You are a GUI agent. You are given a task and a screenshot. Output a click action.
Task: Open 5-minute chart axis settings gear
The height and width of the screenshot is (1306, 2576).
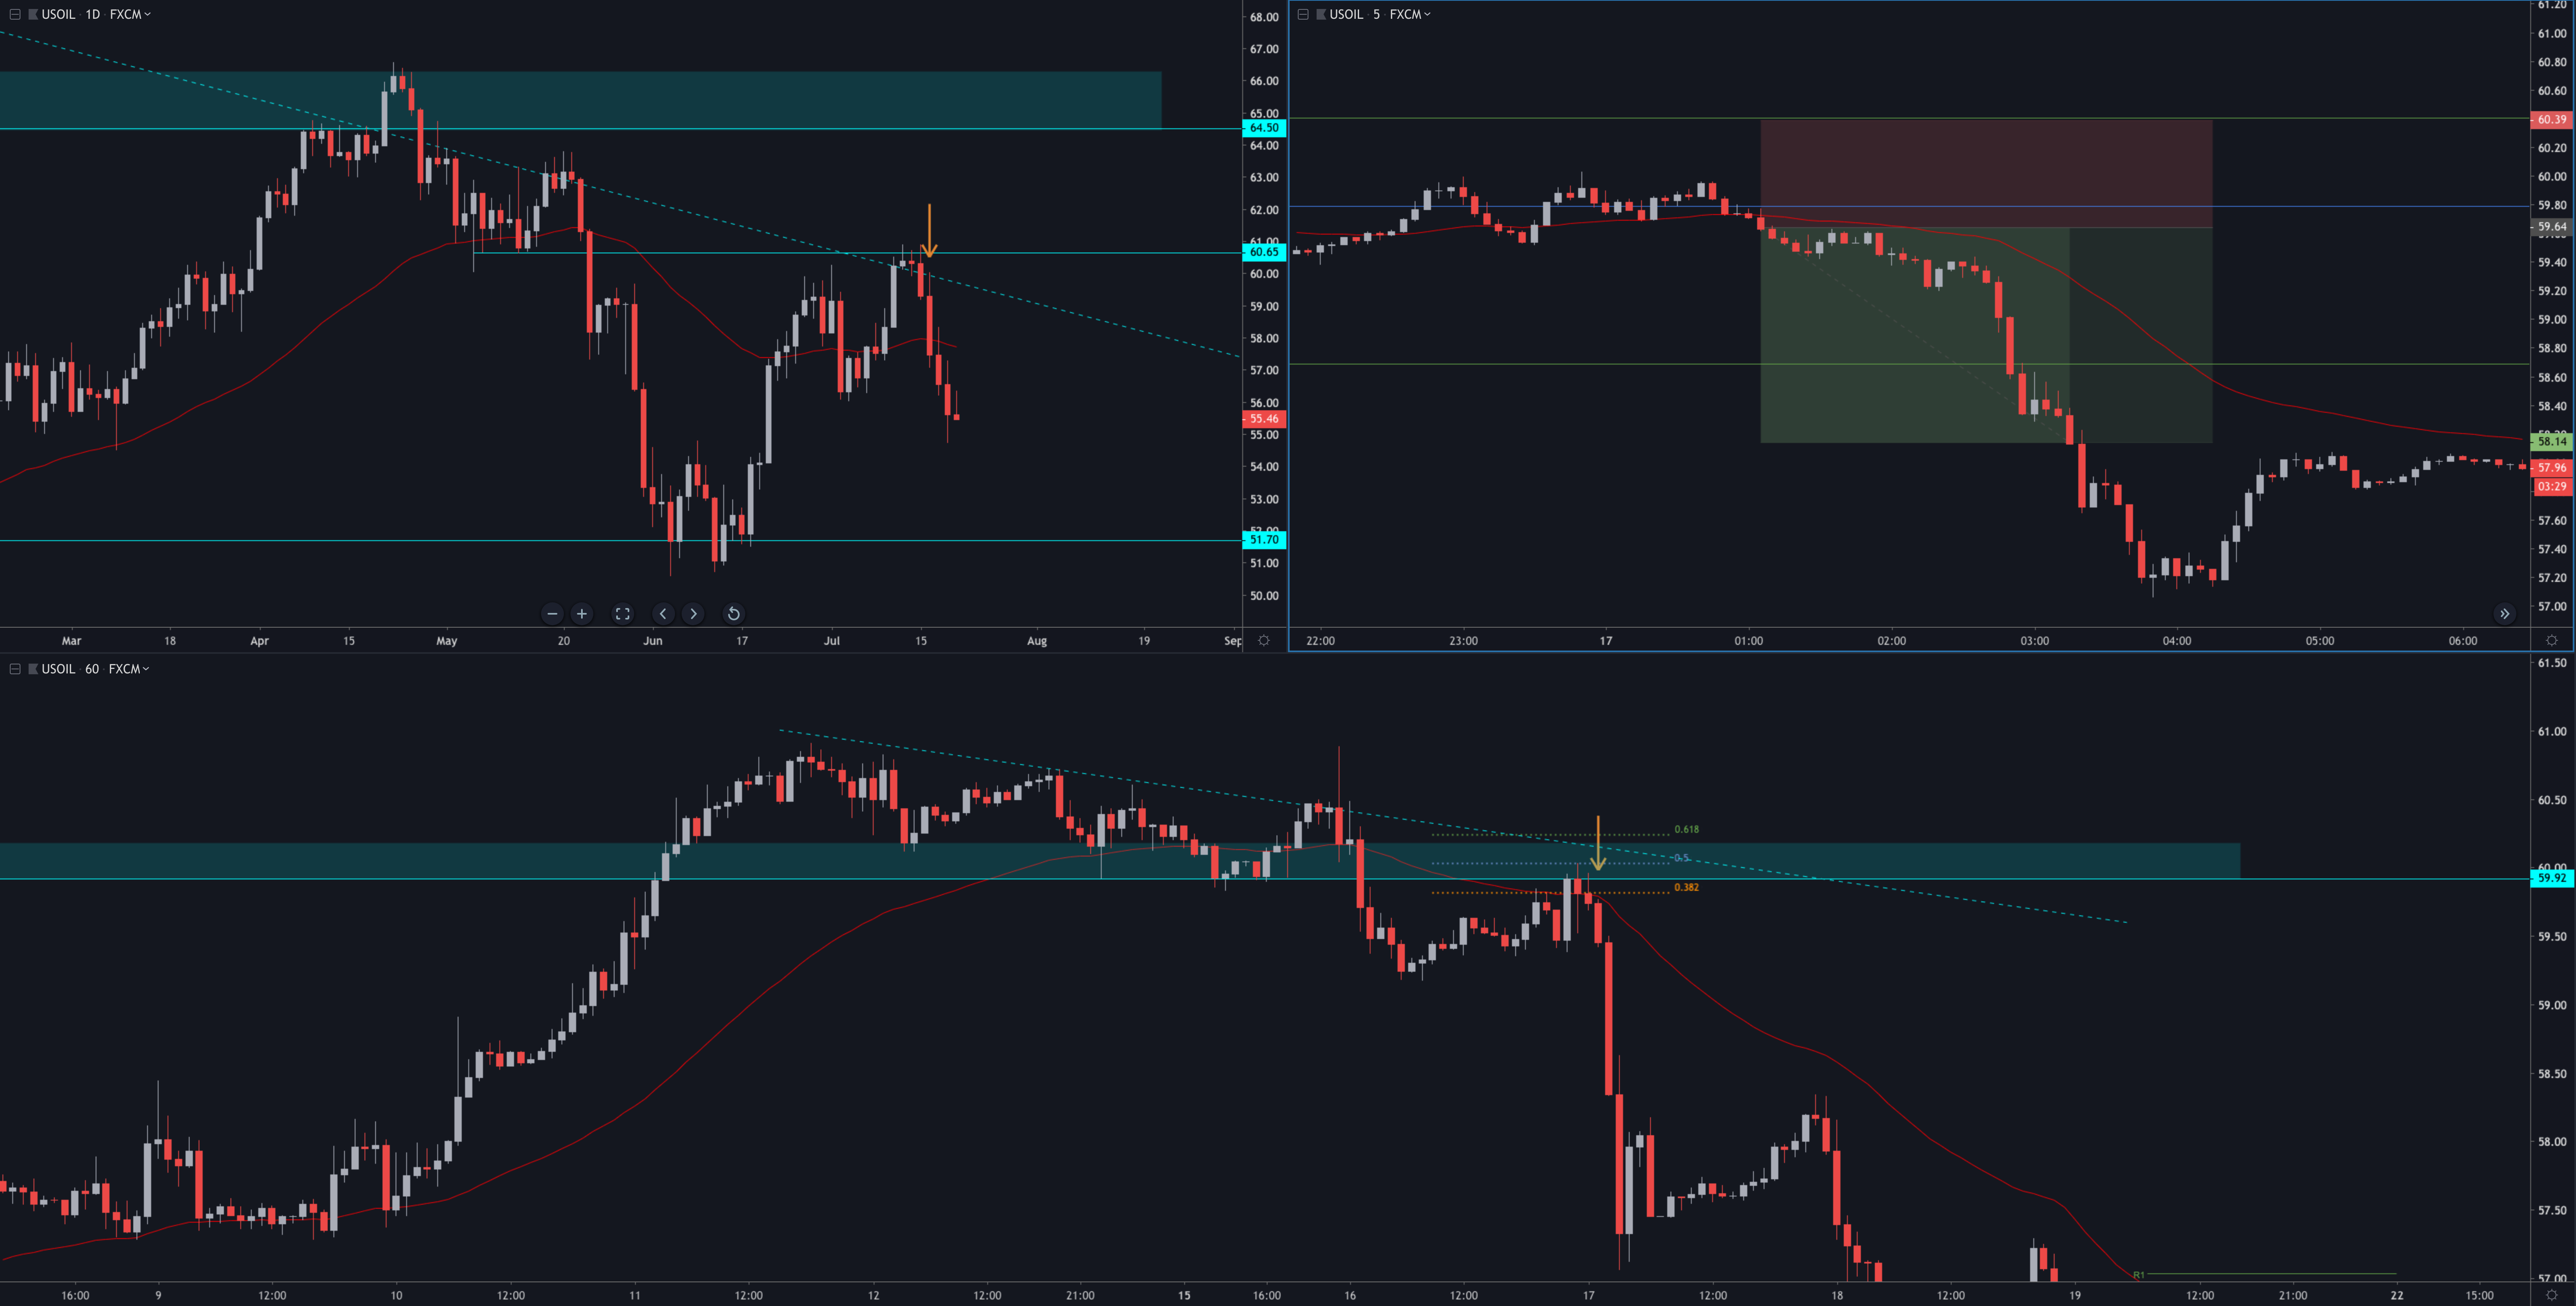click(2552, 640)
